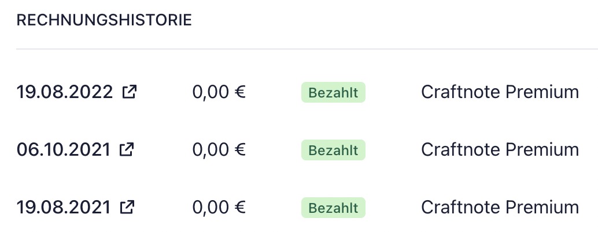
Task: Open the 19.08.2021 invoice external link icon
Action: [127, 207]
